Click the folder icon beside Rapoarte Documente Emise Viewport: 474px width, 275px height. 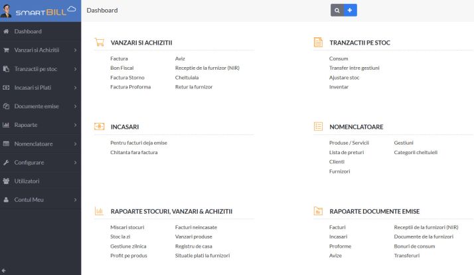point(318,211)
